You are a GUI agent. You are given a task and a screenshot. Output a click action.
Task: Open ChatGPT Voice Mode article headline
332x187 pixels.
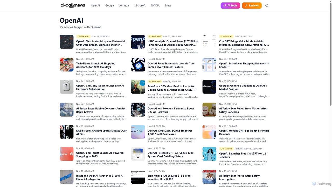click(244, 43)
